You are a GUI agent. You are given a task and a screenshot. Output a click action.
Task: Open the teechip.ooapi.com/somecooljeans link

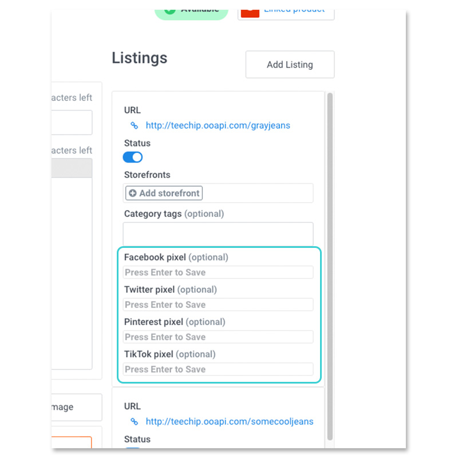[230, 421]
